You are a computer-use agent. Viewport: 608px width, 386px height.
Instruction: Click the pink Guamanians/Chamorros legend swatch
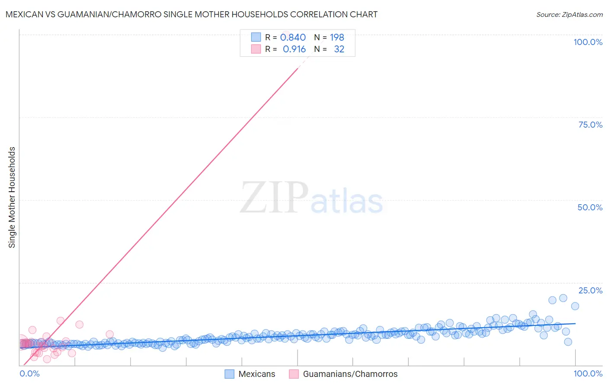pos(294,374)
